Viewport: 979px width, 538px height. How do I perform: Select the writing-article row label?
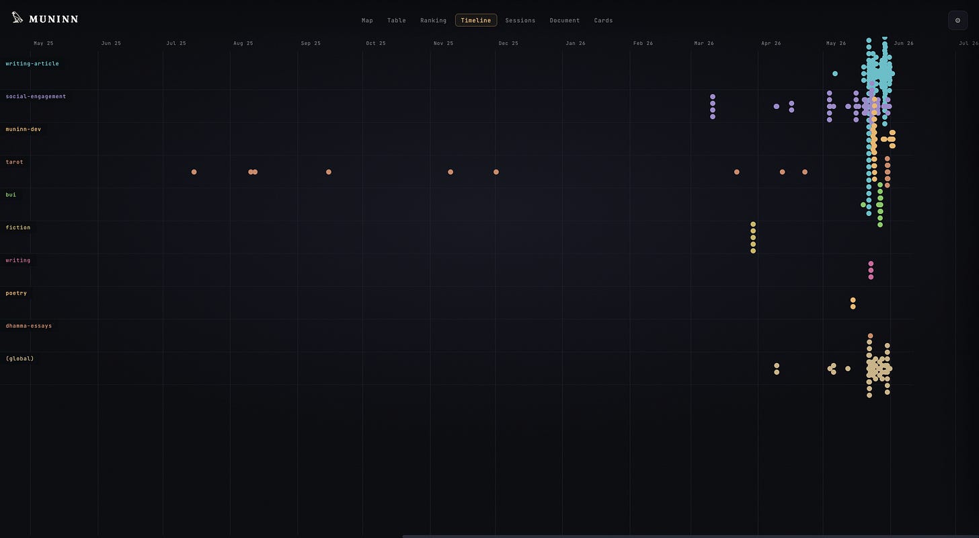32,64
